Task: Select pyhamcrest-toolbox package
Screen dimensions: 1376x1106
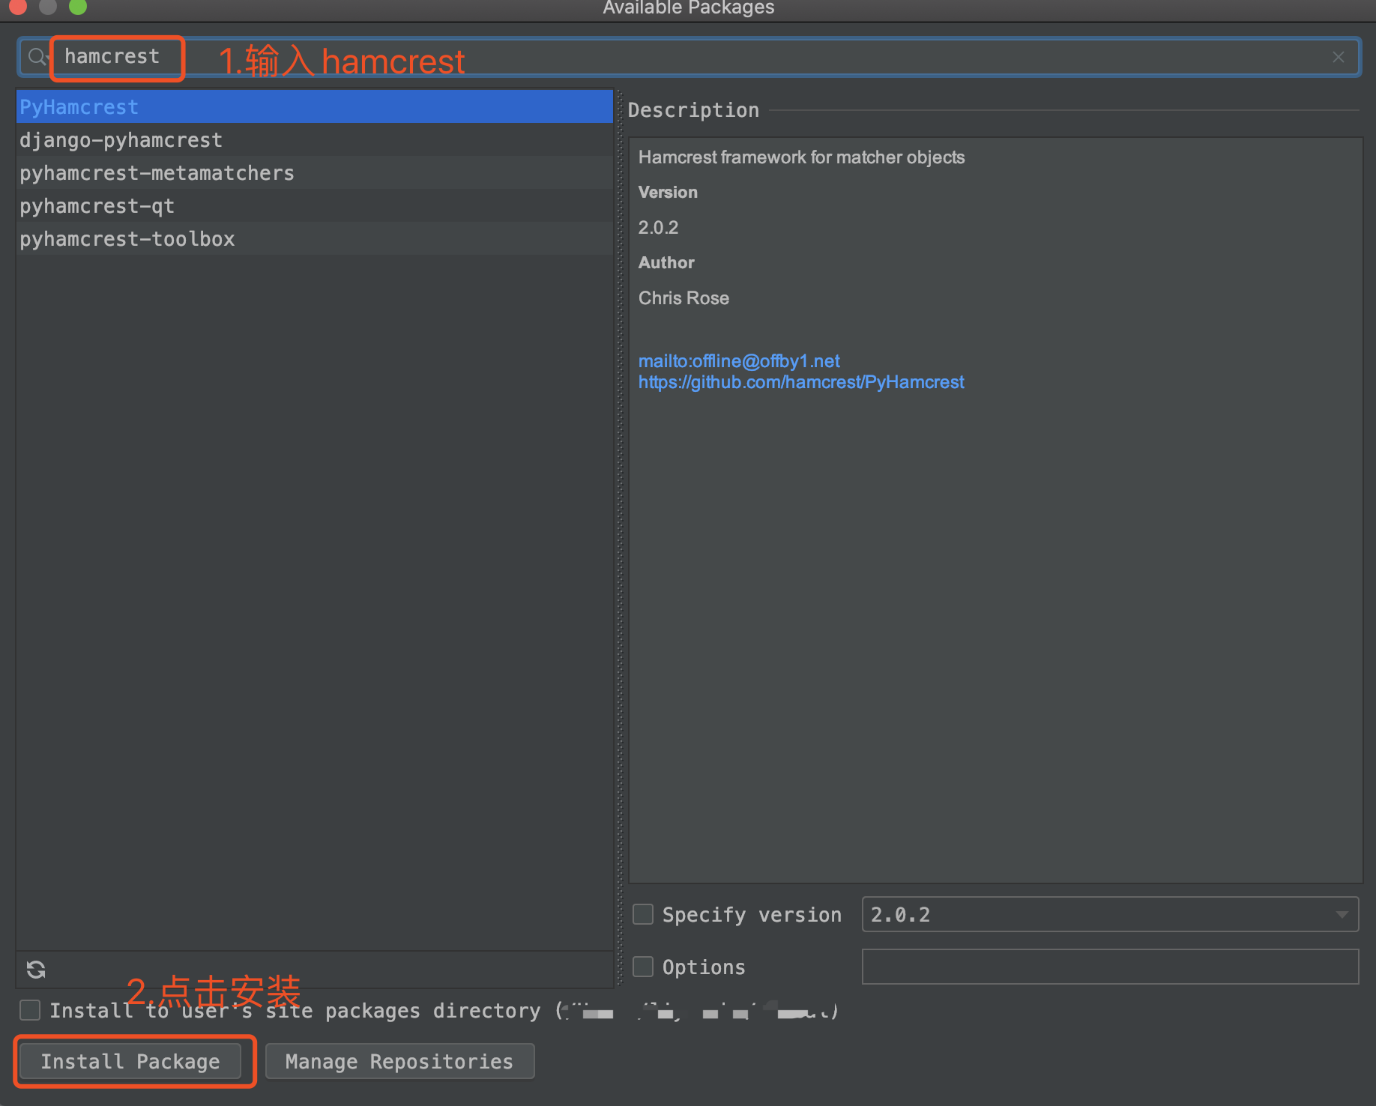Action: 315,238
